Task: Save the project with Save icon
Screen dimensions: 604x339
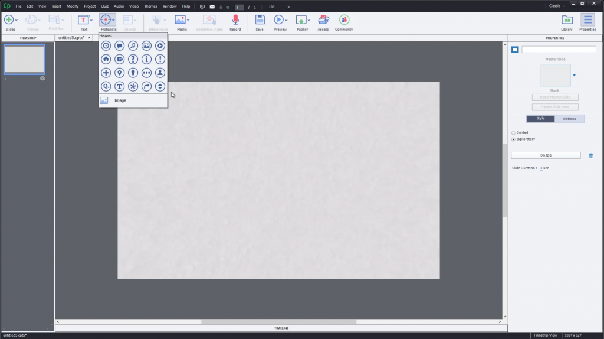Action: [260, 23]
